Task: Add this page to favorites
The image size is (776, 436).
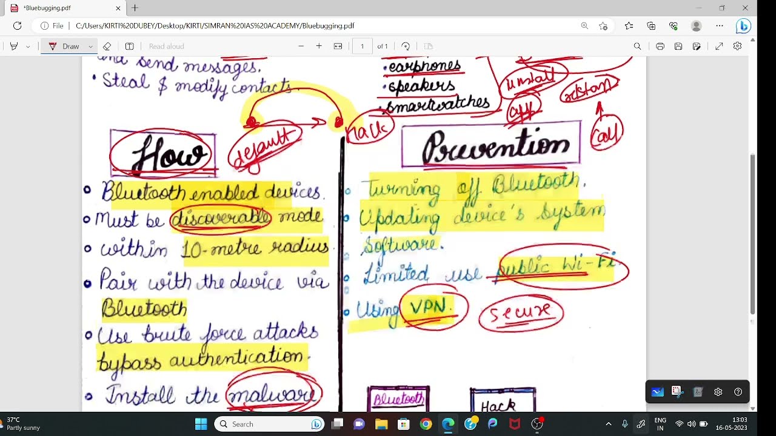Action: coord(603,25)
